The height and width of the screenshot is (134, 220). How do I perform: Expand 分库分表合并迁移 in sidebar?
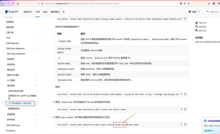coord(36,91)
